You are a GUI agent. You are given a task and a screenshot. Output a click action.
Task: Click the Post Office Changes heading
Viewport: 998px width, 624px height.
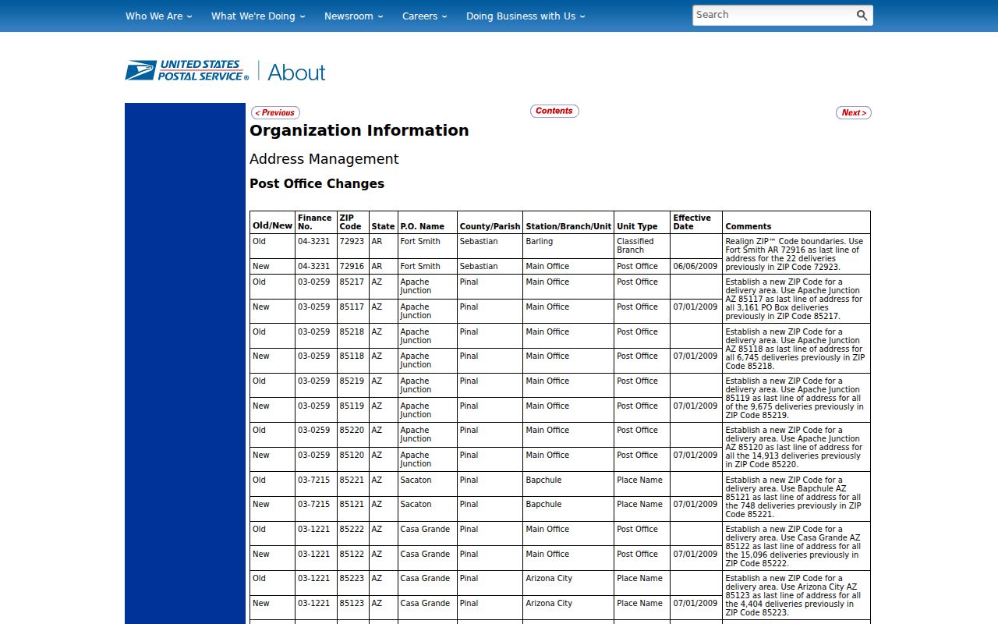point(317,184)
